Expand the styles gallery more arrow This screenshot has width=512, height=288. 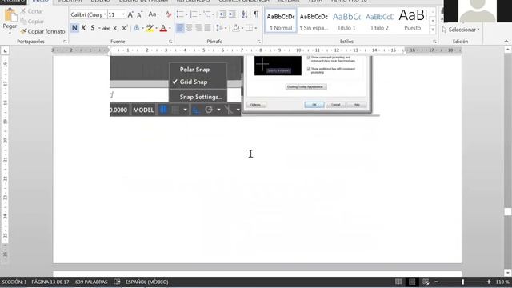(x=433, y=30)
